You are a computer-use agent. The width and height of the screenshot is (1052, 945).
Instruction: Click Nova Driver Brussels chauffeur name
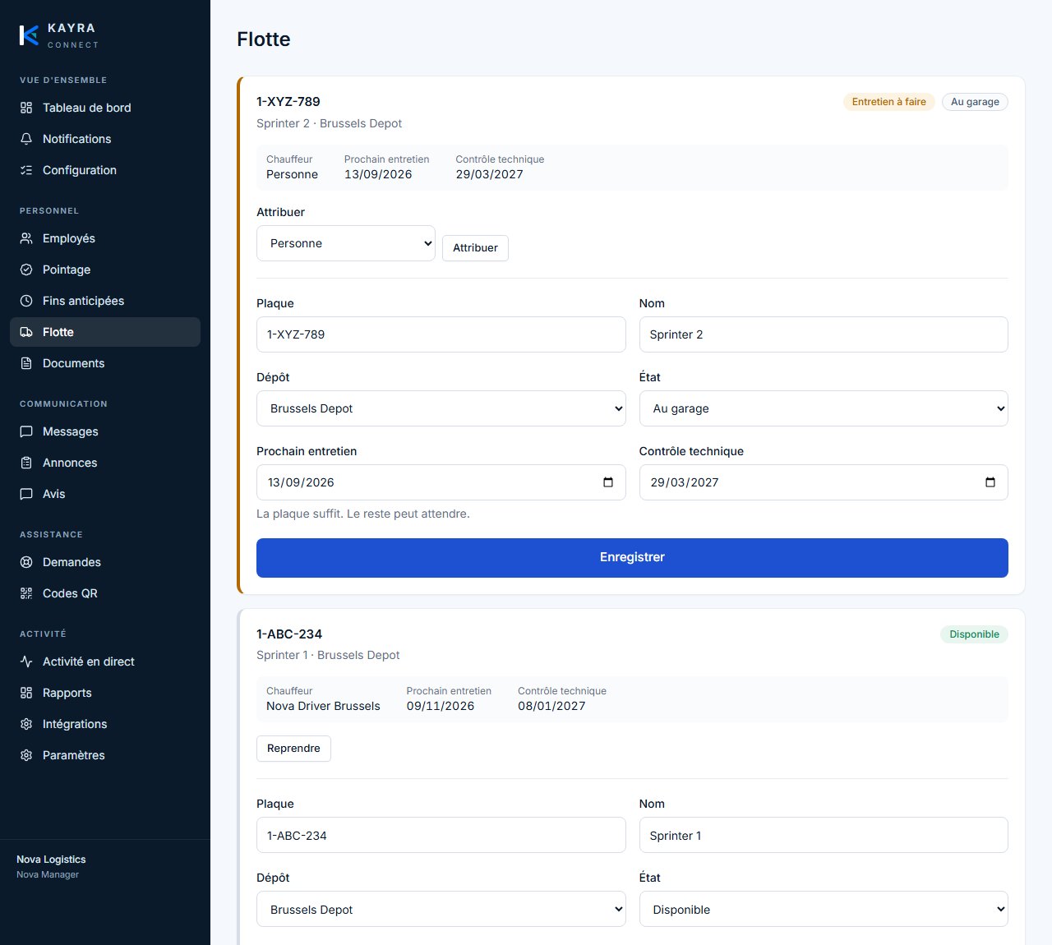pos(323,706)
